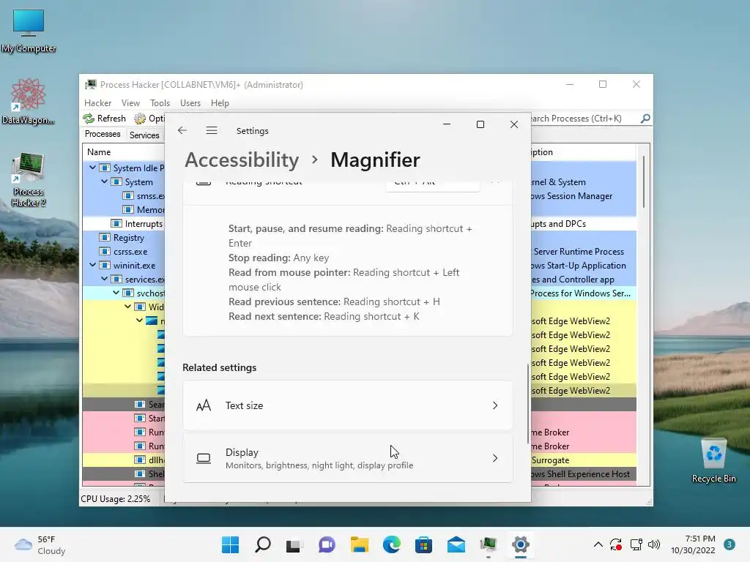Screen dimensions: 750x562
Task: Open the Display related setting
Action: coord(348,458)
